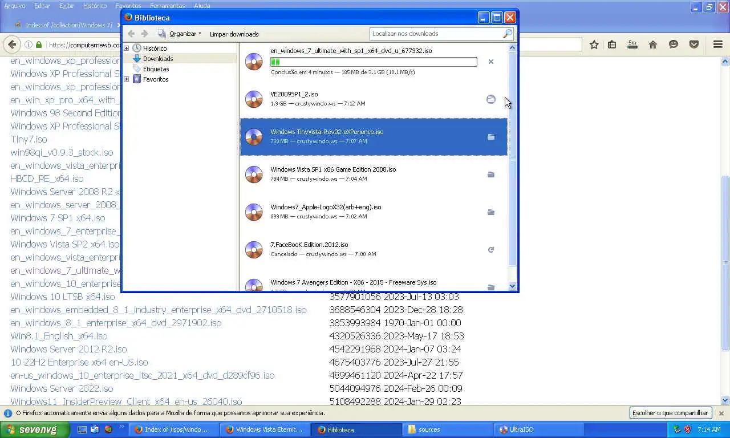The image size is (730, 438).
Task: Click the site info icon in address bar
Action: [28, 44]
